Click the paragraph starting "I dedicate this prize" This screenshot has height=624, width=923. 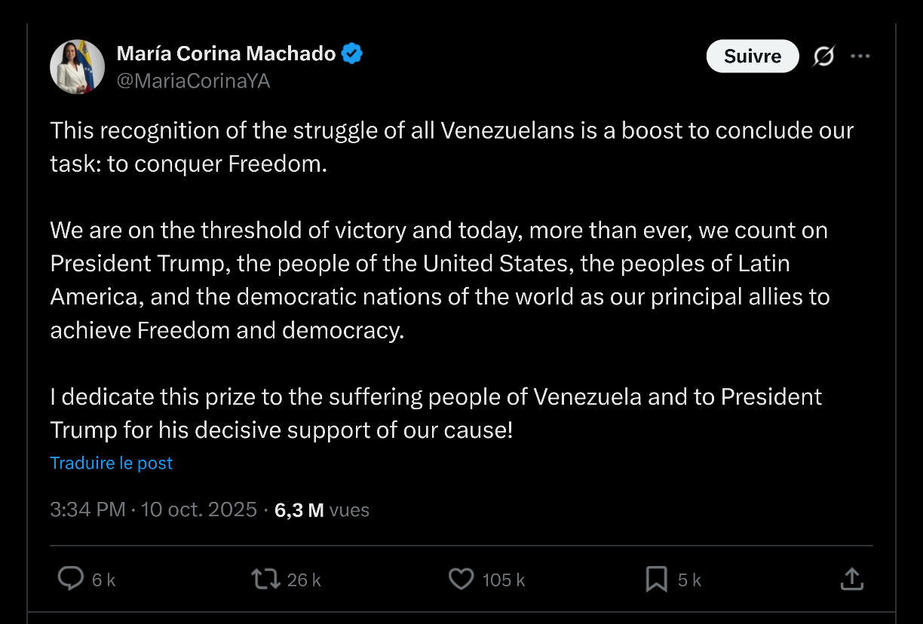(x=436, y=413)
